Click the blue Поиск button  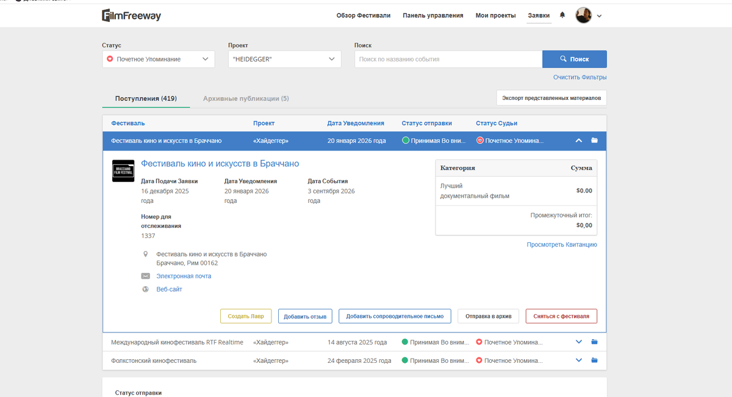coord(575,59)
